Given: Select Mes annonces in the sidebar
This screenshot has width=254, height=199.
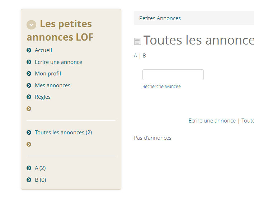Looking at the screenshot, I should (x=53, y=85).
